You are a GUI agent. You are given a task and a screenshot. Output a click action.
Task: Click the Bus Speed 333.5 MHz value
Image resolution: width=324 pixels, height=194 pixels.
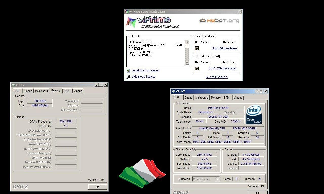205,164
